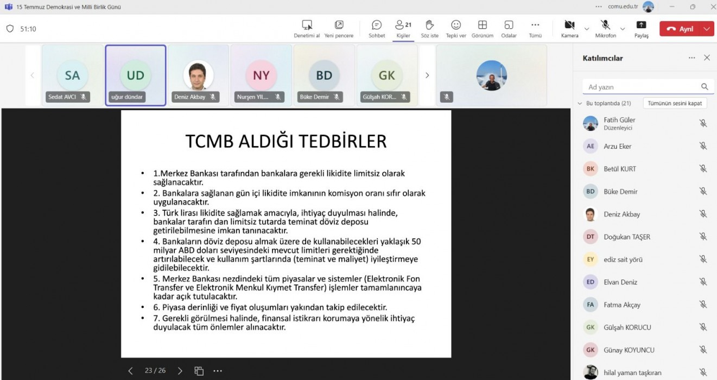Click slide counter 23 / 26
Screen dimensions: 717x380
coord(155,371)
